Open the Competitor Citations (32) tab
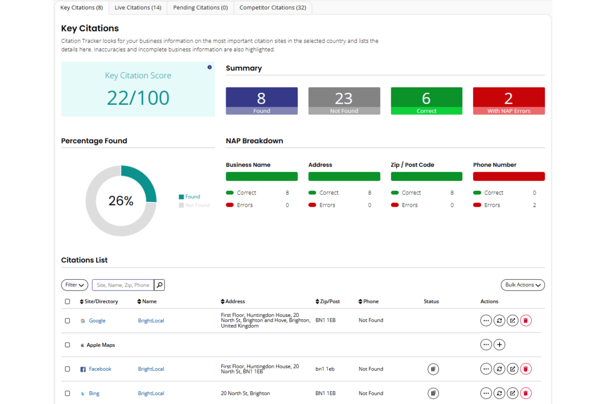The image size is (606, 404). tap(273, 8)
